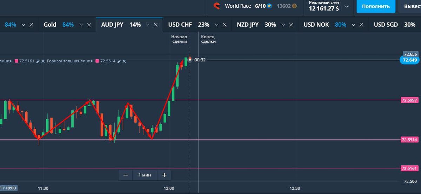Expand the USD NOK tab dropdown arrow
The image size is (421, 194).
[x=353, y=25]
